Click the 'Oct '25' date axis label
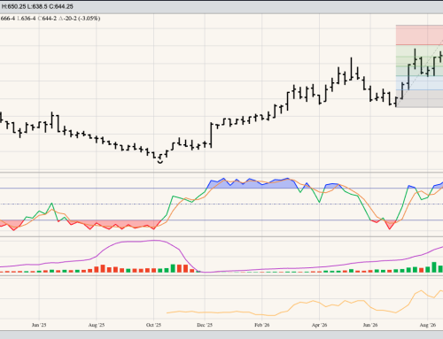The height and width of the screenshot is (339, 443). pyautogui.click(x=153, y=325)
